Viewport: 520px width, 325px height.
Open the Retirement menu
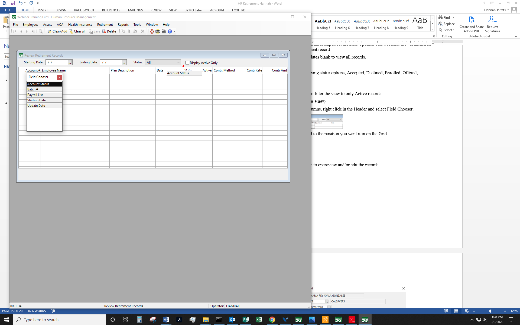coord(105,25)
